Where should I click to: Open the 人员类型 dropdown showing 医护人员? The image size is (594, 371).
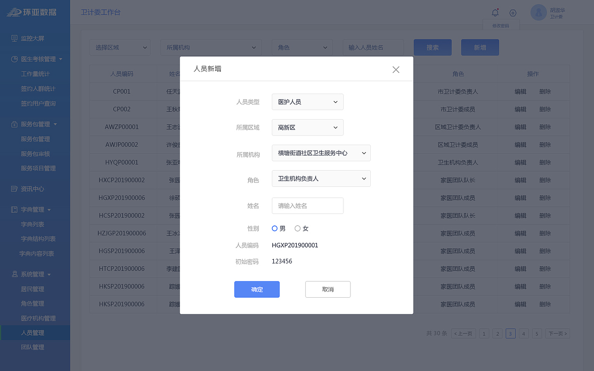pos(307,102)
